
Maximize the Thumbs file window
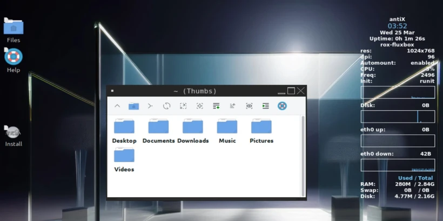[x=291, y=91]
